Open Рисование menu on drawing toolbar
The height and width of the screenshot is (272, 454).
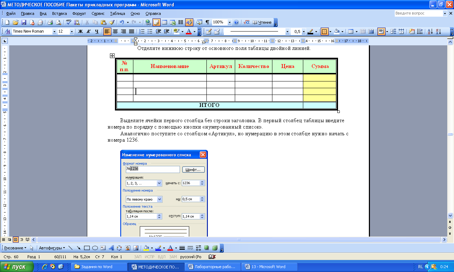(x=15, y=248)
